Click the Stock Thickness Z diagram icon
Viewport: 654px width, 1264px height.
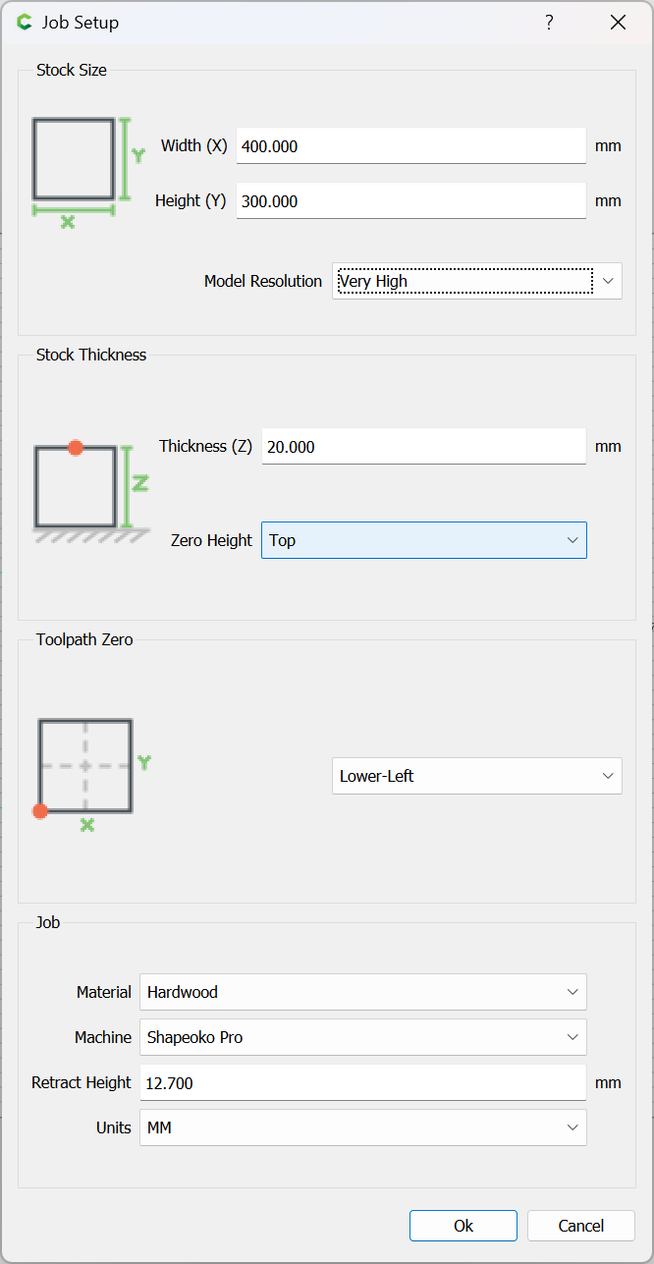(91, 493)
